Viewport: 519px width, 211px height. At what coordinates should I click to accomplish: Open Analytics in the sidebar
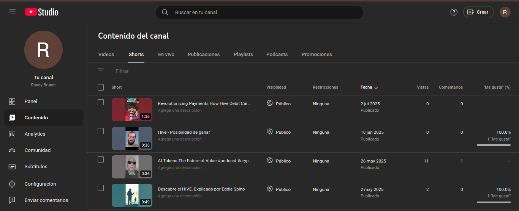point(43,134)
